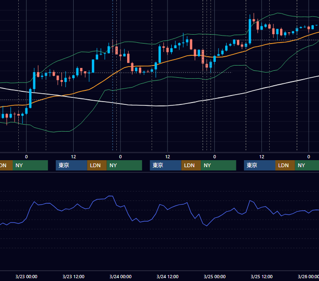Image resolution: width=319 pixels, height=281 pixels.
Task: Click the tall blue candle just after 3/23 00:00
Action: (30, 98)
